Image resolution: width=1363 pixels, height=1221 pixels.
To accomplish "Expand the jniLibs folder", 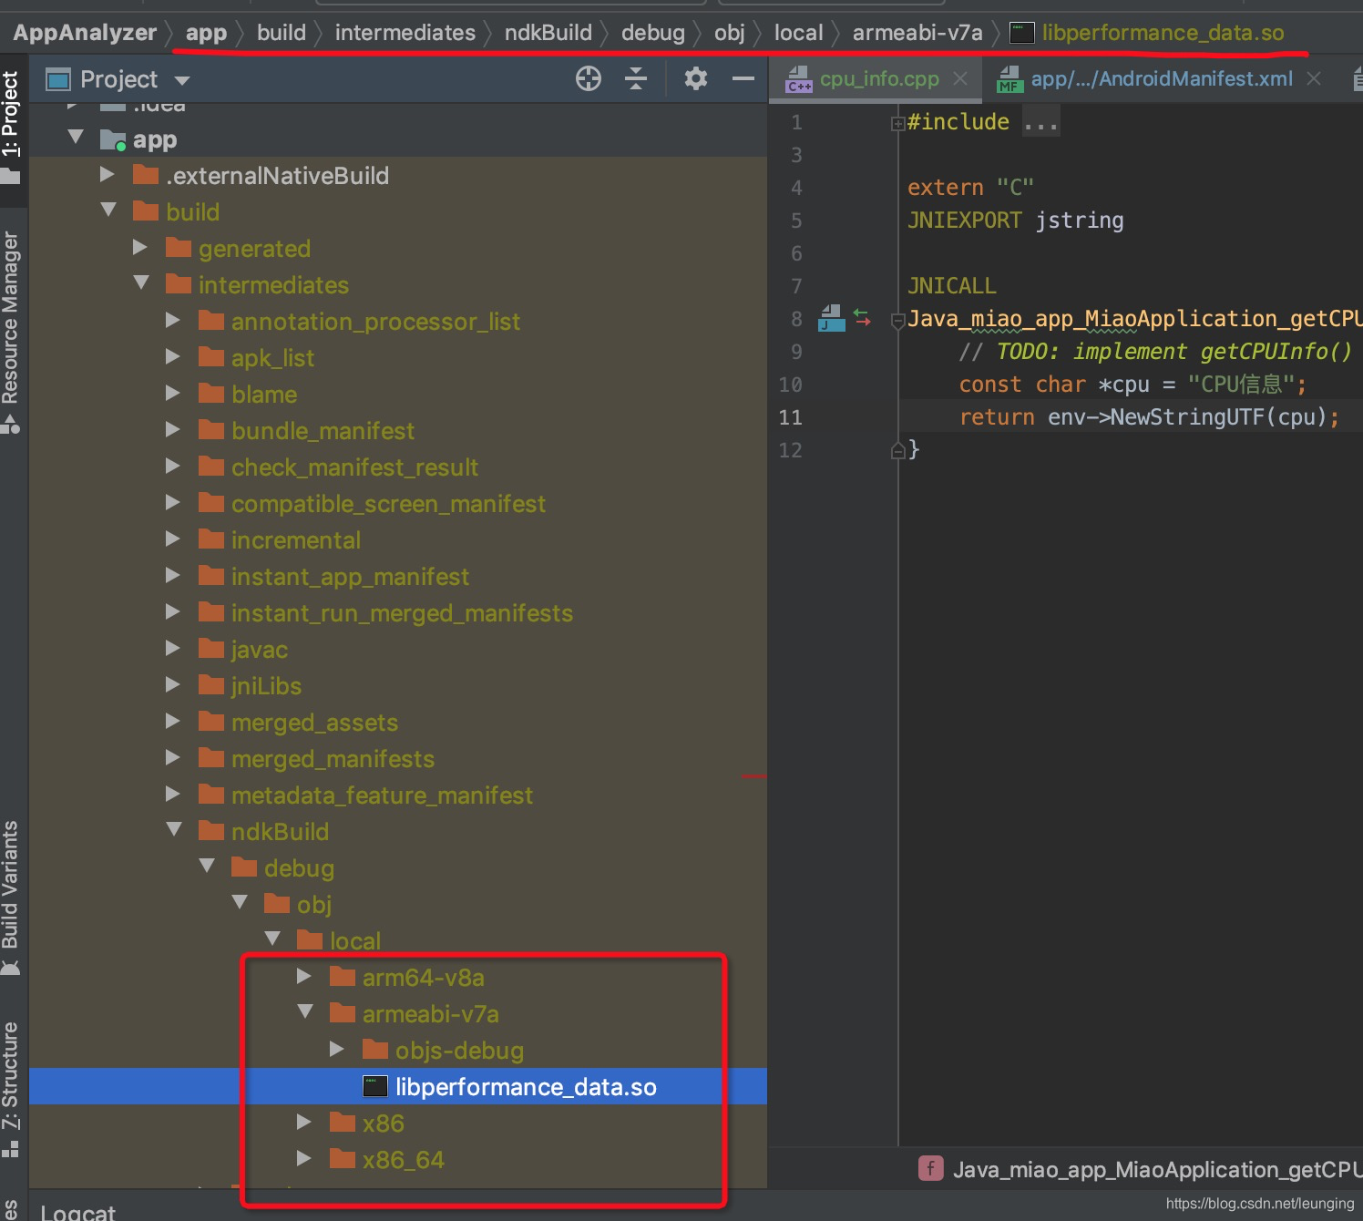I will tap(173, 684).
